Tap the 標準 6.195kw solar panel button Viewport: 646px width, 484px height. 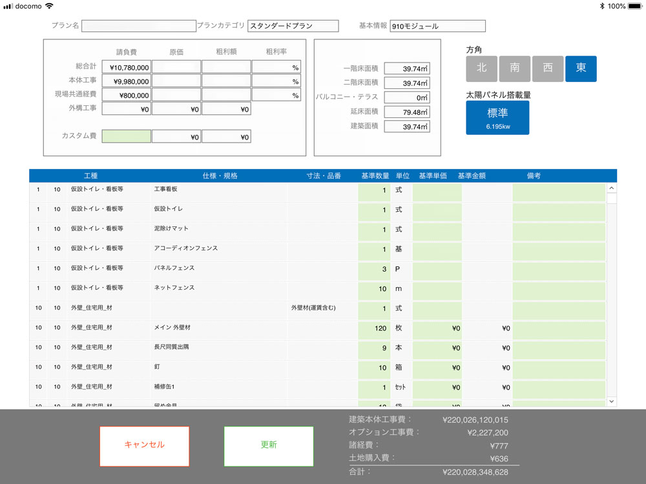click(x=497, y=117)
